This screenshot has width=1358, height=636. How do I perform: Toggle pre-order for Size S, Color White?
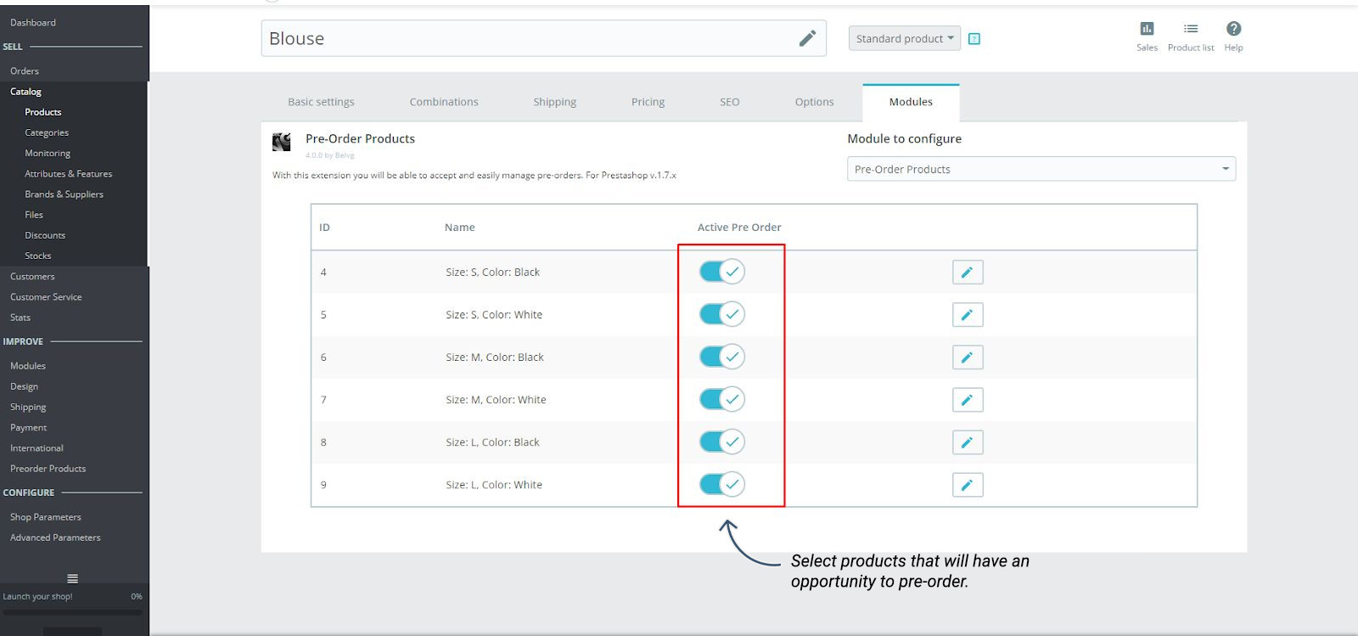pos(721,314)
